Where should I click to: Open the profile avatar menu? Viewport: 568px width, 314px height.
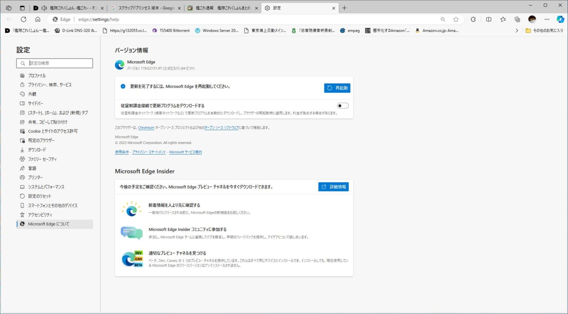pyautogui.click(x=531, y=19)
